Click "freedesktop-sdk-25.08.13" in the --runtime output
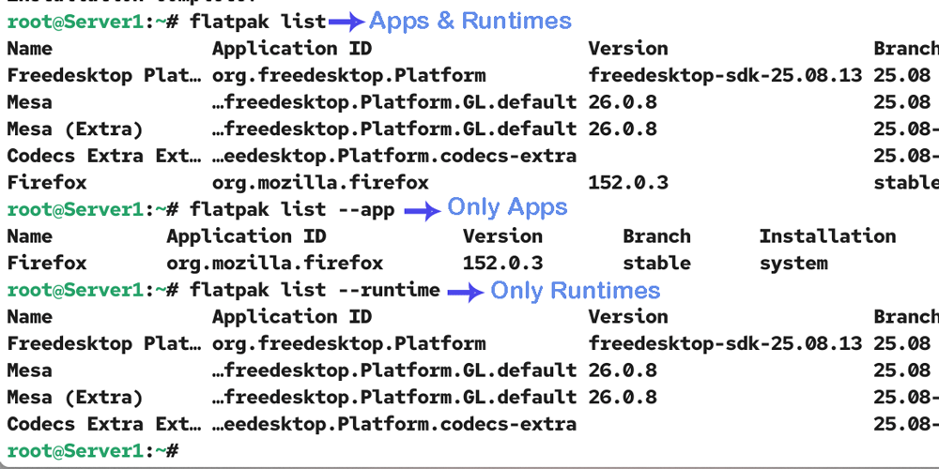This screenshot has height=469, width=939. [725, 343]
